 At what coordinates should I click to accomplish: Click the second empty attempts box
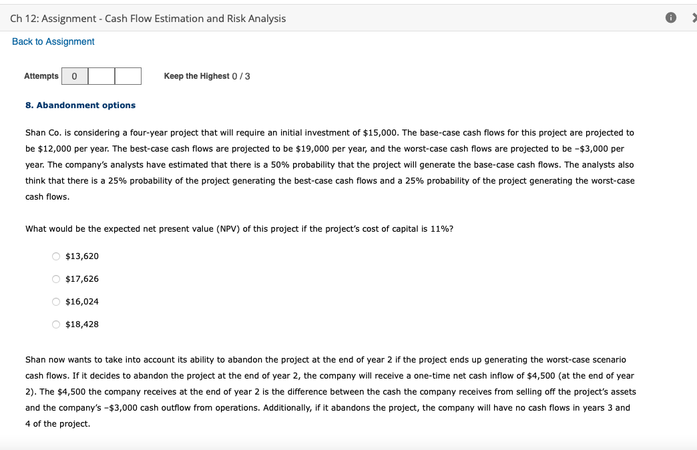click(101, 75)
